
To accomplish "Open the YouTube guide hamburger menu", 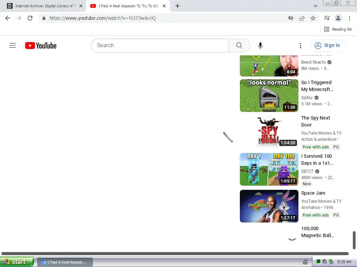I will click(13, 46).
